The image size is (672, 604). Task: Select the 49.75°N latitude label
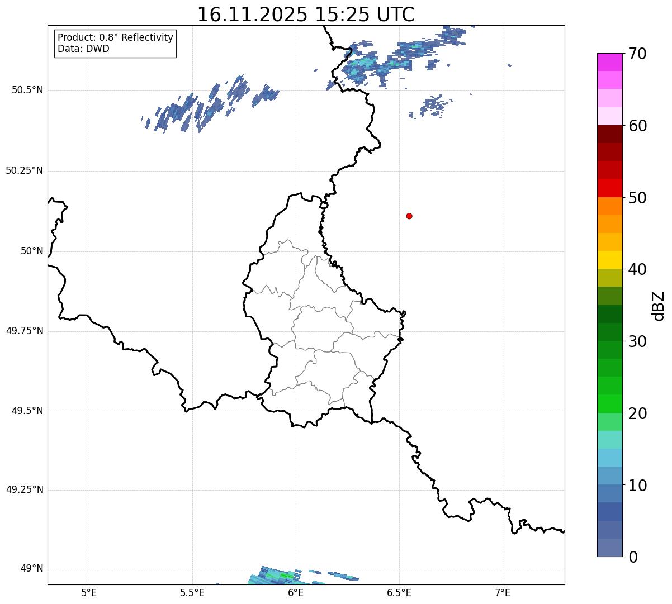(x=25, y=331)
